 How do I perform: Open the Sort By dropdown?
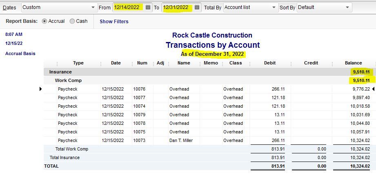pyautogui.click(x=347, y=7)
